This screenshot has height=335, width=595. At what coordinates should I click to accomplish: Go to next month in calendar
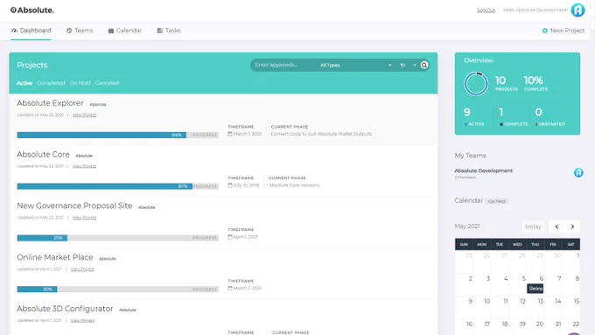pos(572,227)
